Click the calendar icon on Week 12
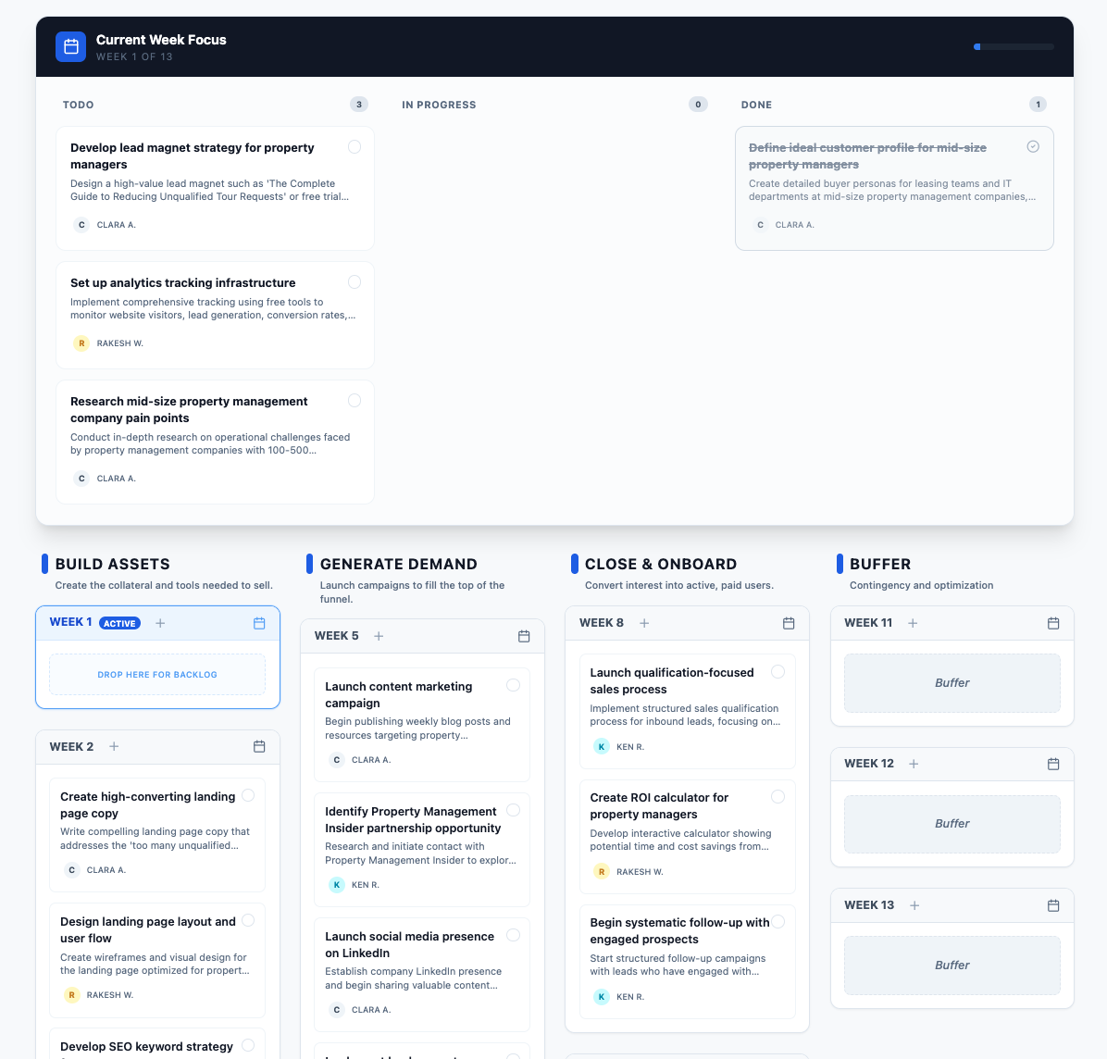 [1053, 764]
